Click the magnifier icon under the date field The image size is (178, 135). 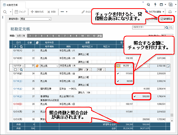point(21,70)
